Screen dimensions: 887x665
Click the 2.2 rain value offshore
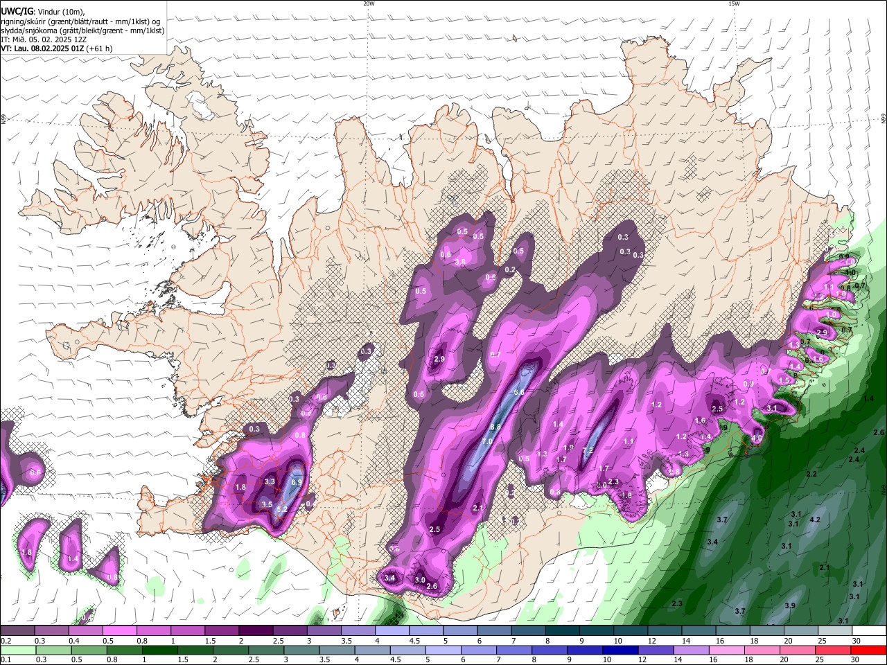click(x=811, y=475)
